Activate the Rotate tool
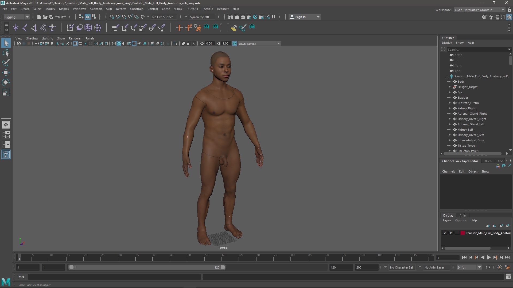513x288 pixels. pos(6,82)
